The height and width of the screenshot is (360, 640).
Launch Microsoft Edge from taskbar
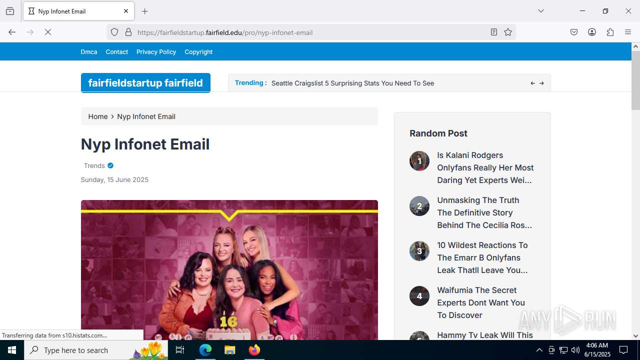coord(205,350)
